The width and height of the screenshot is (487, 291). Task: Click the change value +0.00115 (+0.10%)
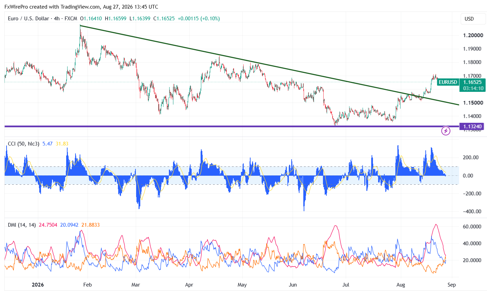tap(199, 19)
